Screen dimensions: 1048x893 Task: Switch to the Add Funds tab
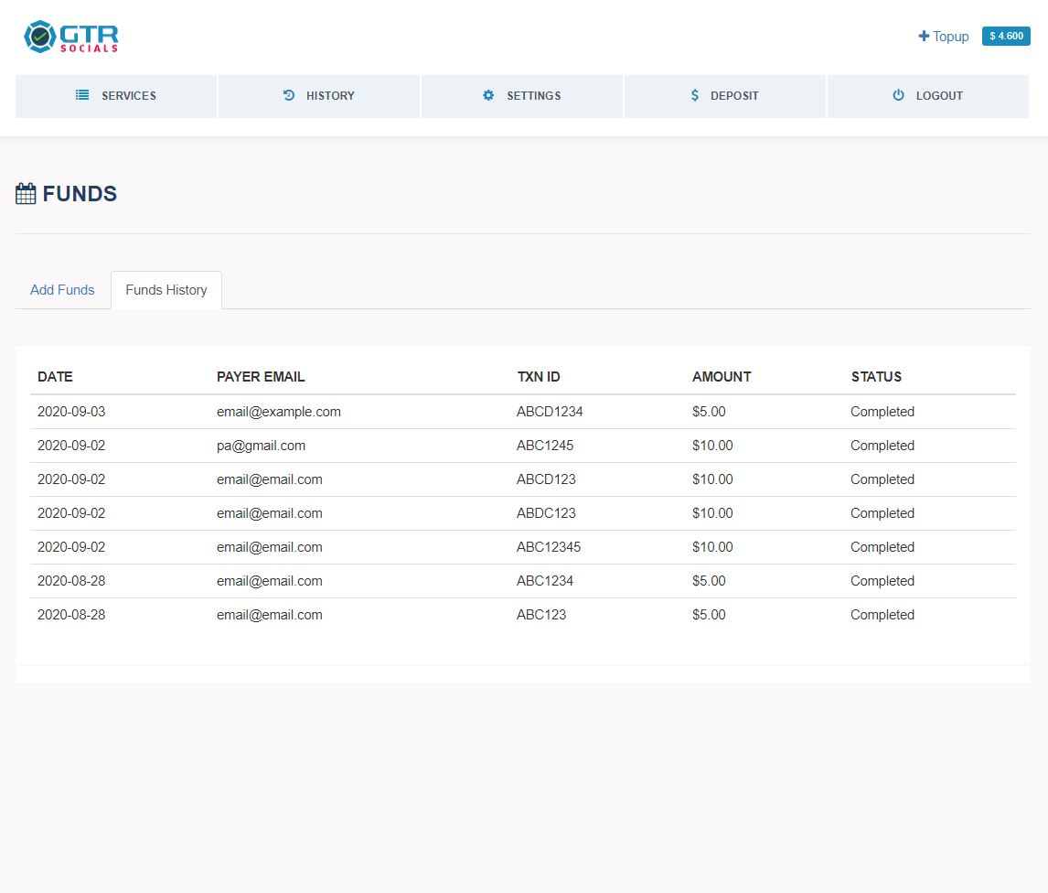click(x=62, y=290)
